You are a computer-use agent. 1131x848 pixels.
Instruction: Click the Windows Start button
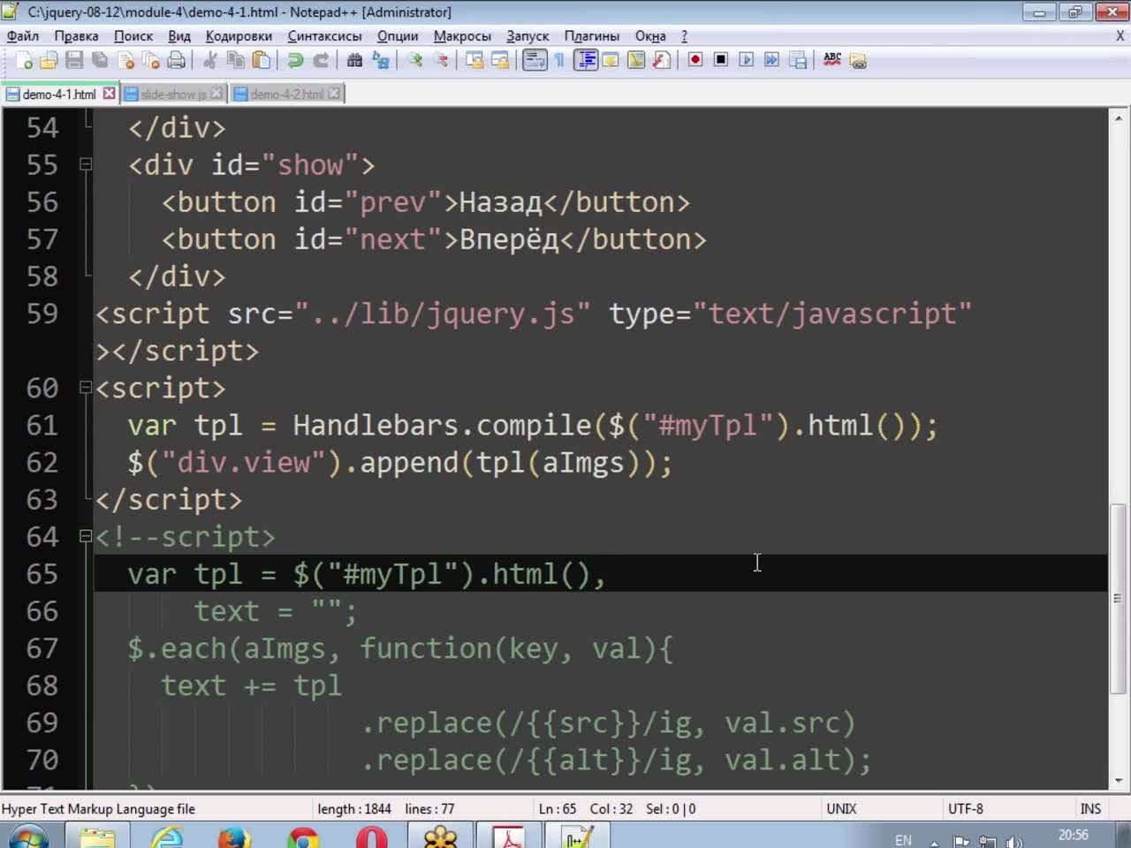point(29,837)
